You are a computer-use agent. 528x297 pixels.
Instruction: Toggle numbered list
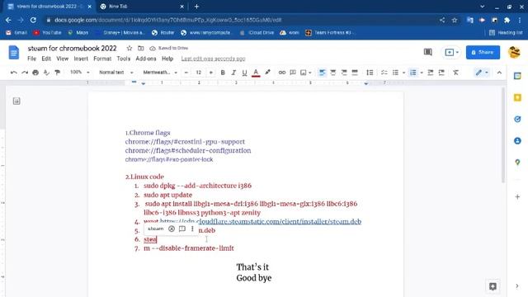[x=412, y=73]
